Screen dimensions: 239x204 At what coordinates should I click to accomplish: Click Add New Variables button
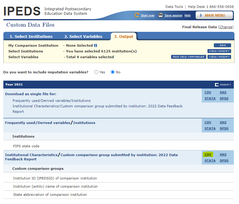[x=189, y=57]
